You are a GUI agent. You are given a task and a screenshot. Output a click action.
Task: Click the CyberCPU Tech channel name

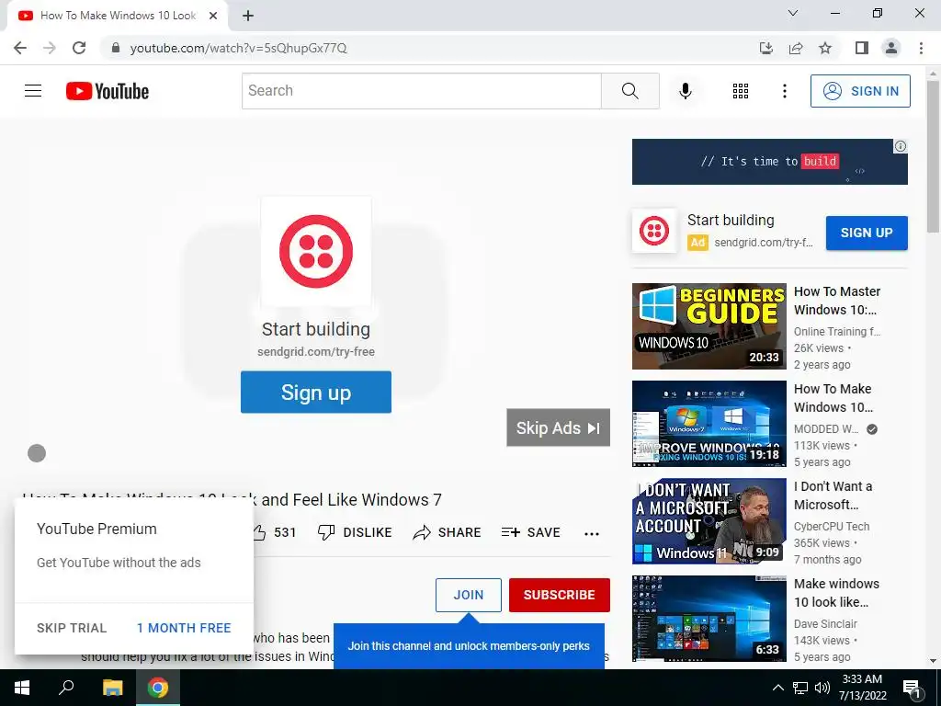[831, 527]
